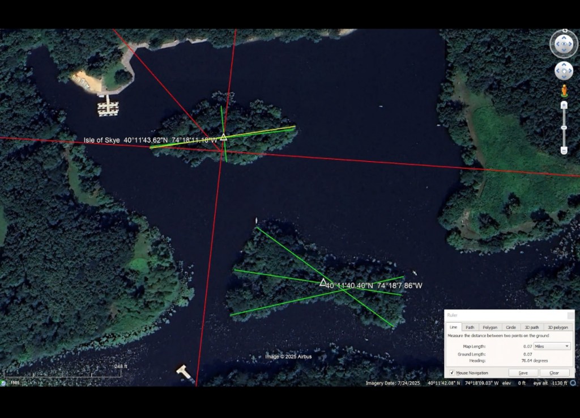Click the Clear button in Ruler
580x418 pixels.
[x=554, y=373]
